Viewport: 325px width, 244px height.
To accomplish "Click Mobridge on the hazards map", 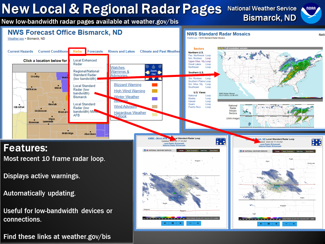I will click(x=68, y=133).
